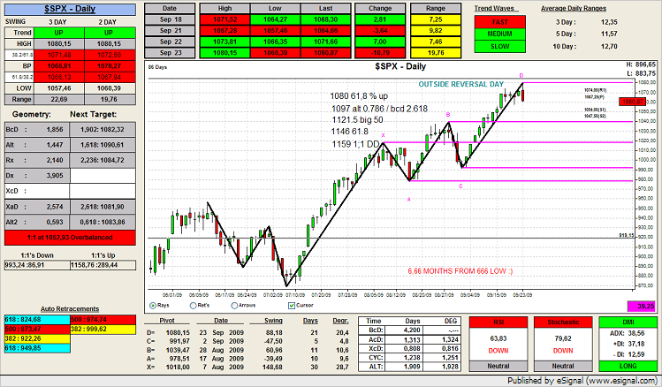This screenshot has width=662, height=387.
Task: Select the Rays radio button
Action: coord(153,306)
